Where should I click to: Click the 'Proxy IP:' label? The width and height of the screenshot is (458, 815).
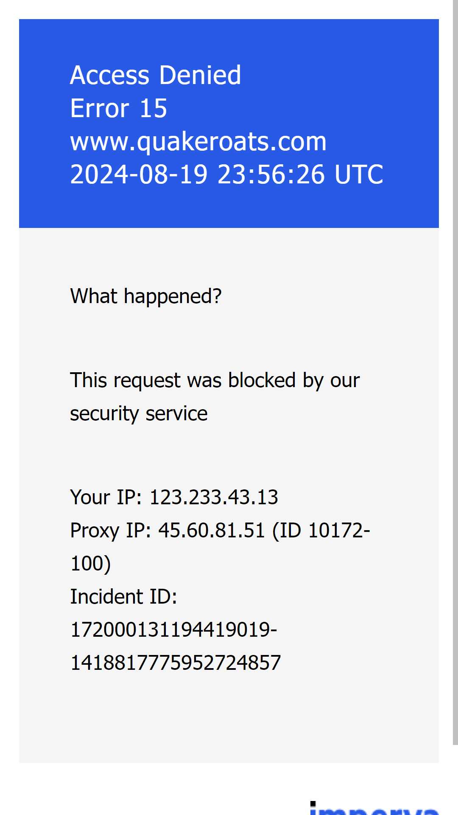pos(111,530)
